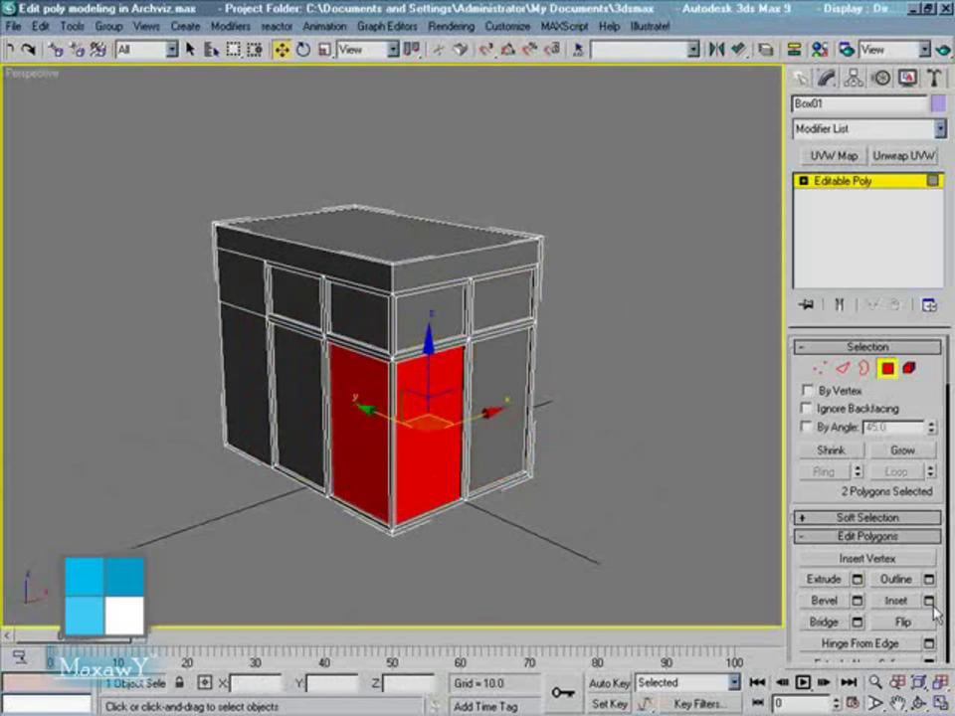The height and width of the screenshot is (716, 955).
Task: Open Bevel settings dialog box
Action: point(858,601)
